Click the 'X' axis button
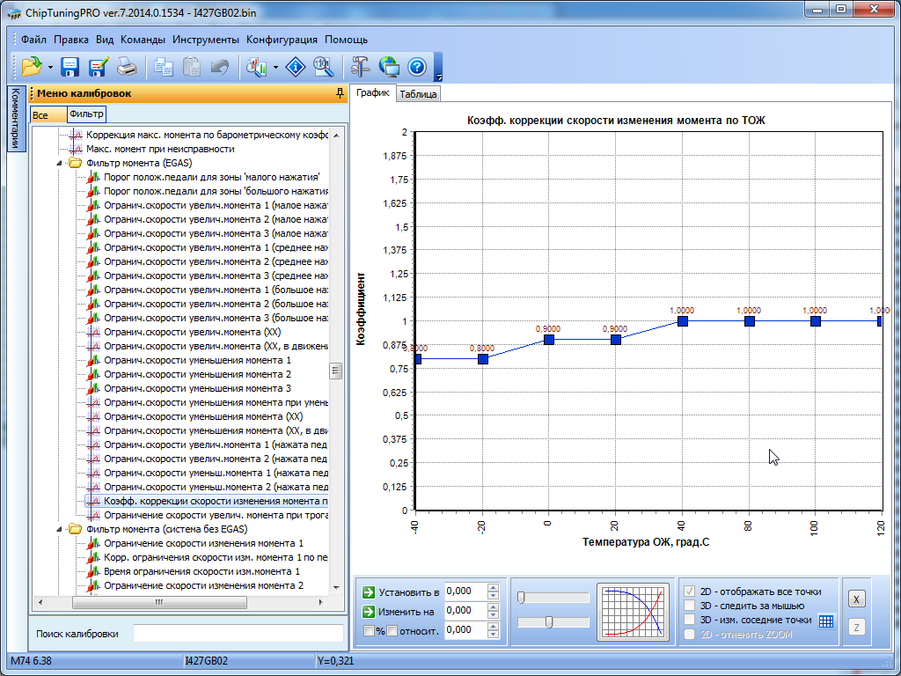Viewport: 901px width, 676px height. point(856,599)
